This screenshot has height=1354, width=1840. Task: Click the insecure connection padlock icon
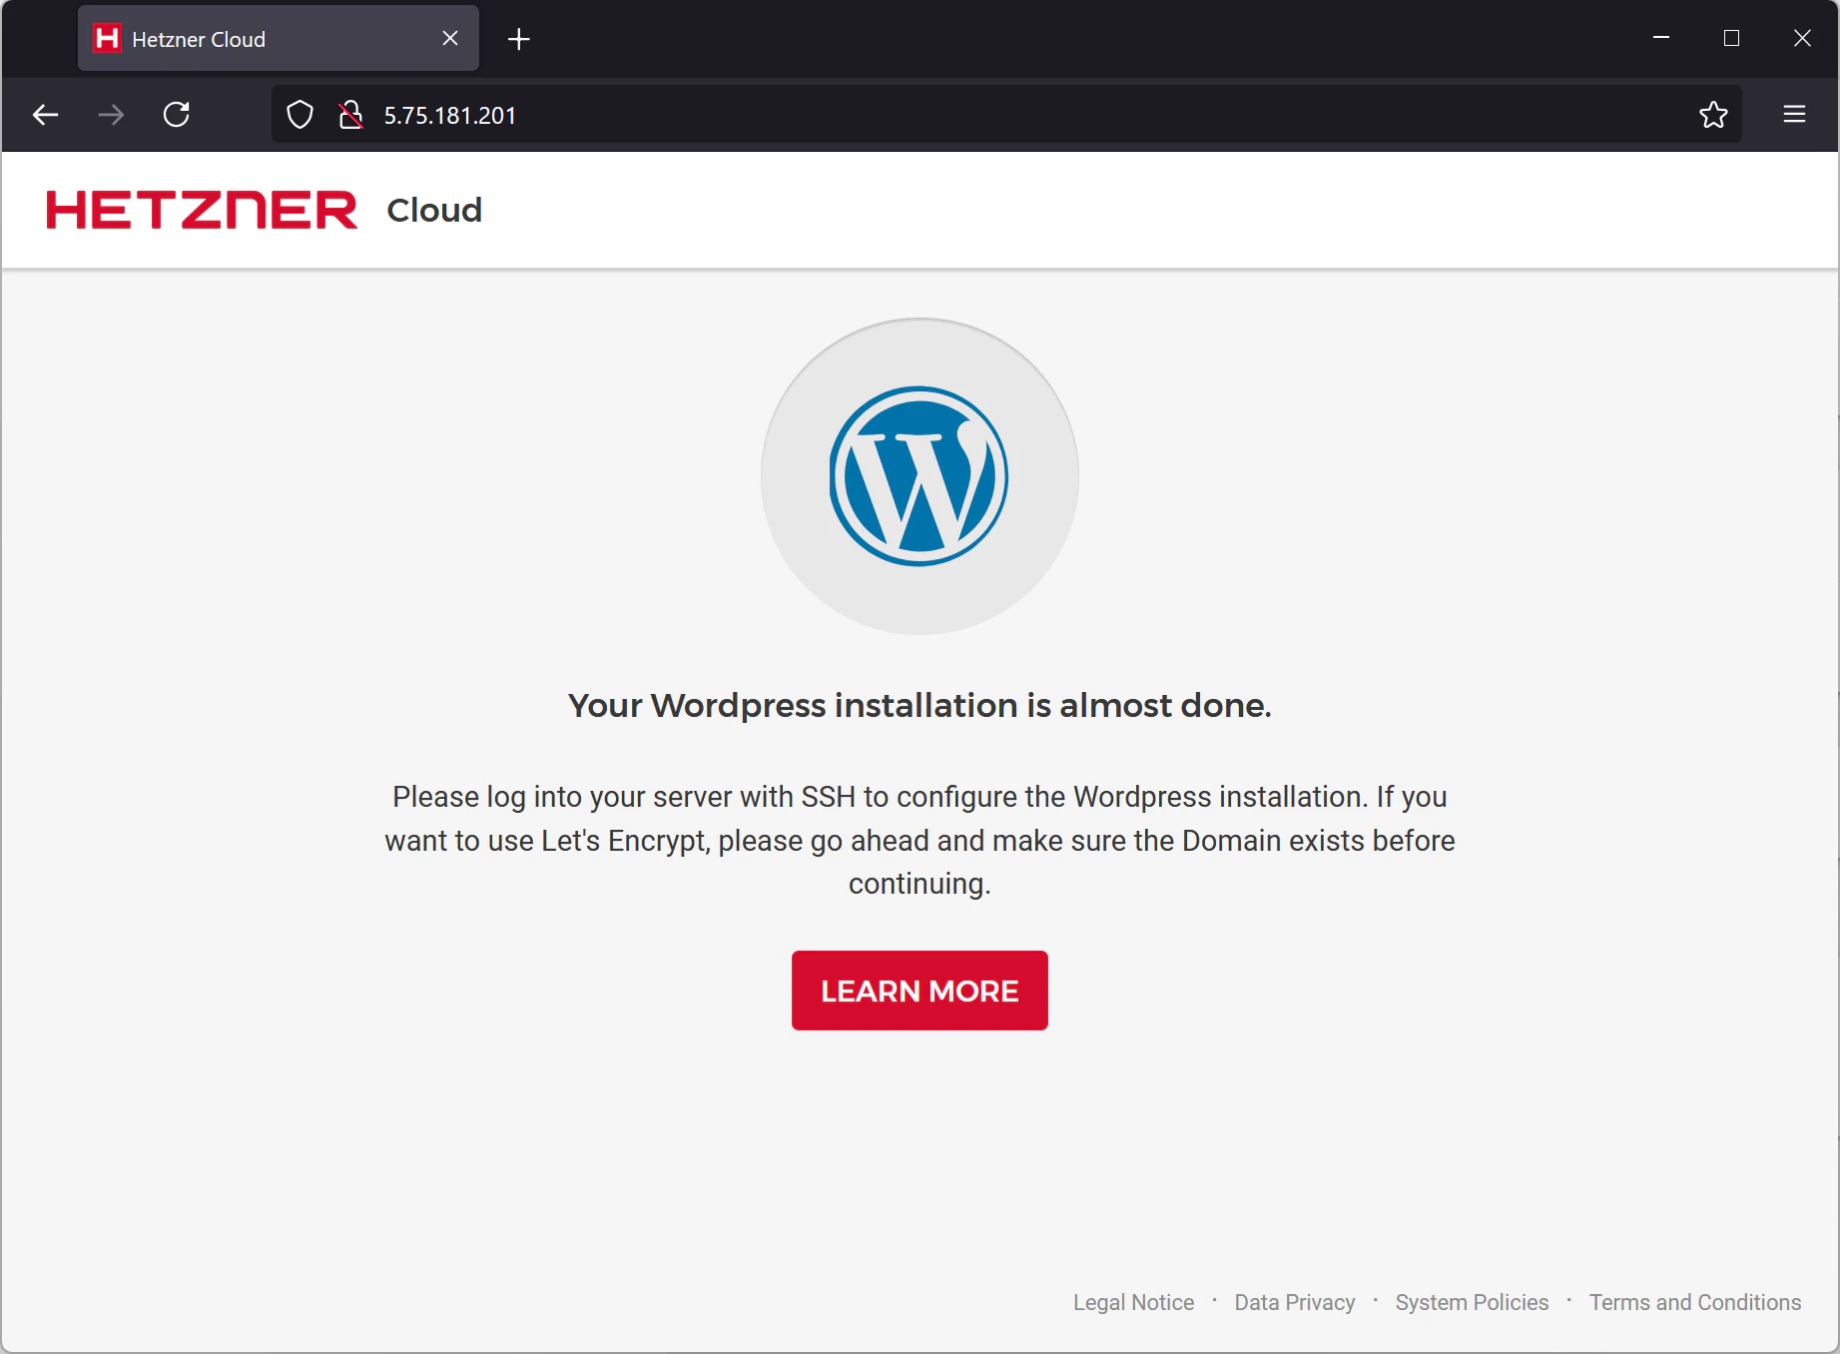tap(350, 115)
